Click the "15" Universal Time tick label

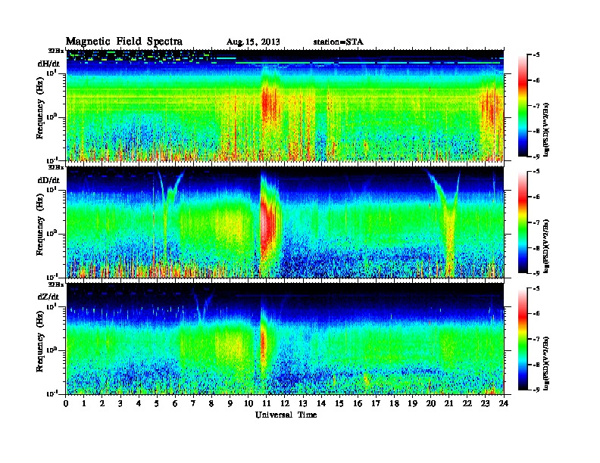[x=339, y=403]
